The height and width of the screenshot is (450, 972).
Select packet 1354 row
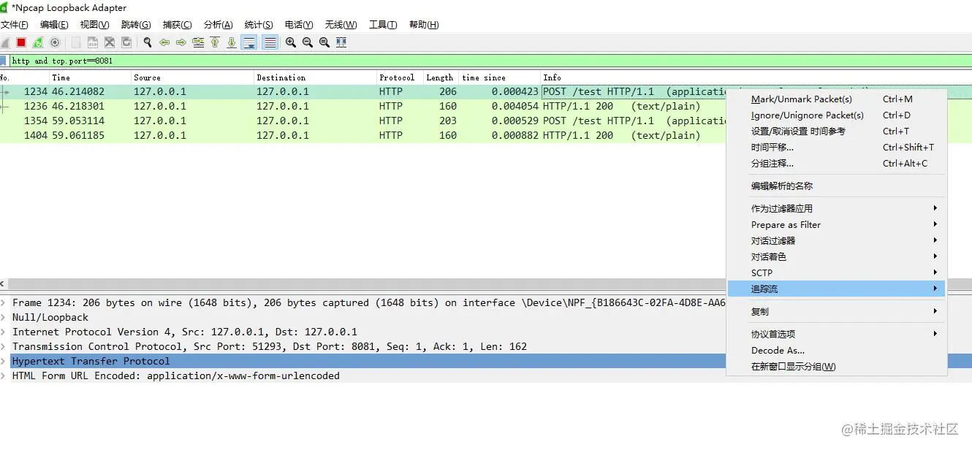363,121
